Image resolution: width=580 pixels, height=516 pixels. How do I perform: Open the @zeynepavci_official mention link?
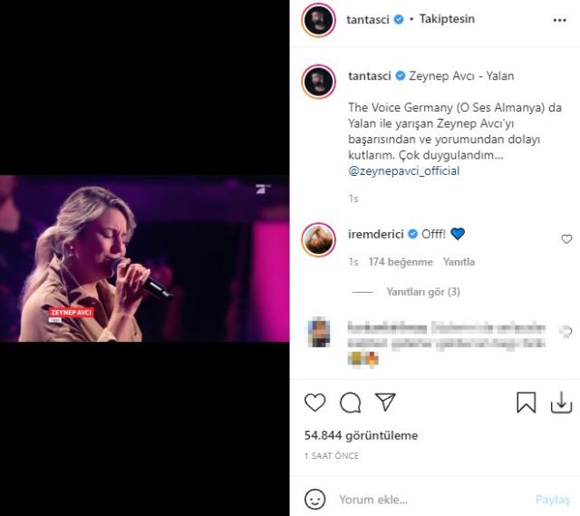(403, 170)
